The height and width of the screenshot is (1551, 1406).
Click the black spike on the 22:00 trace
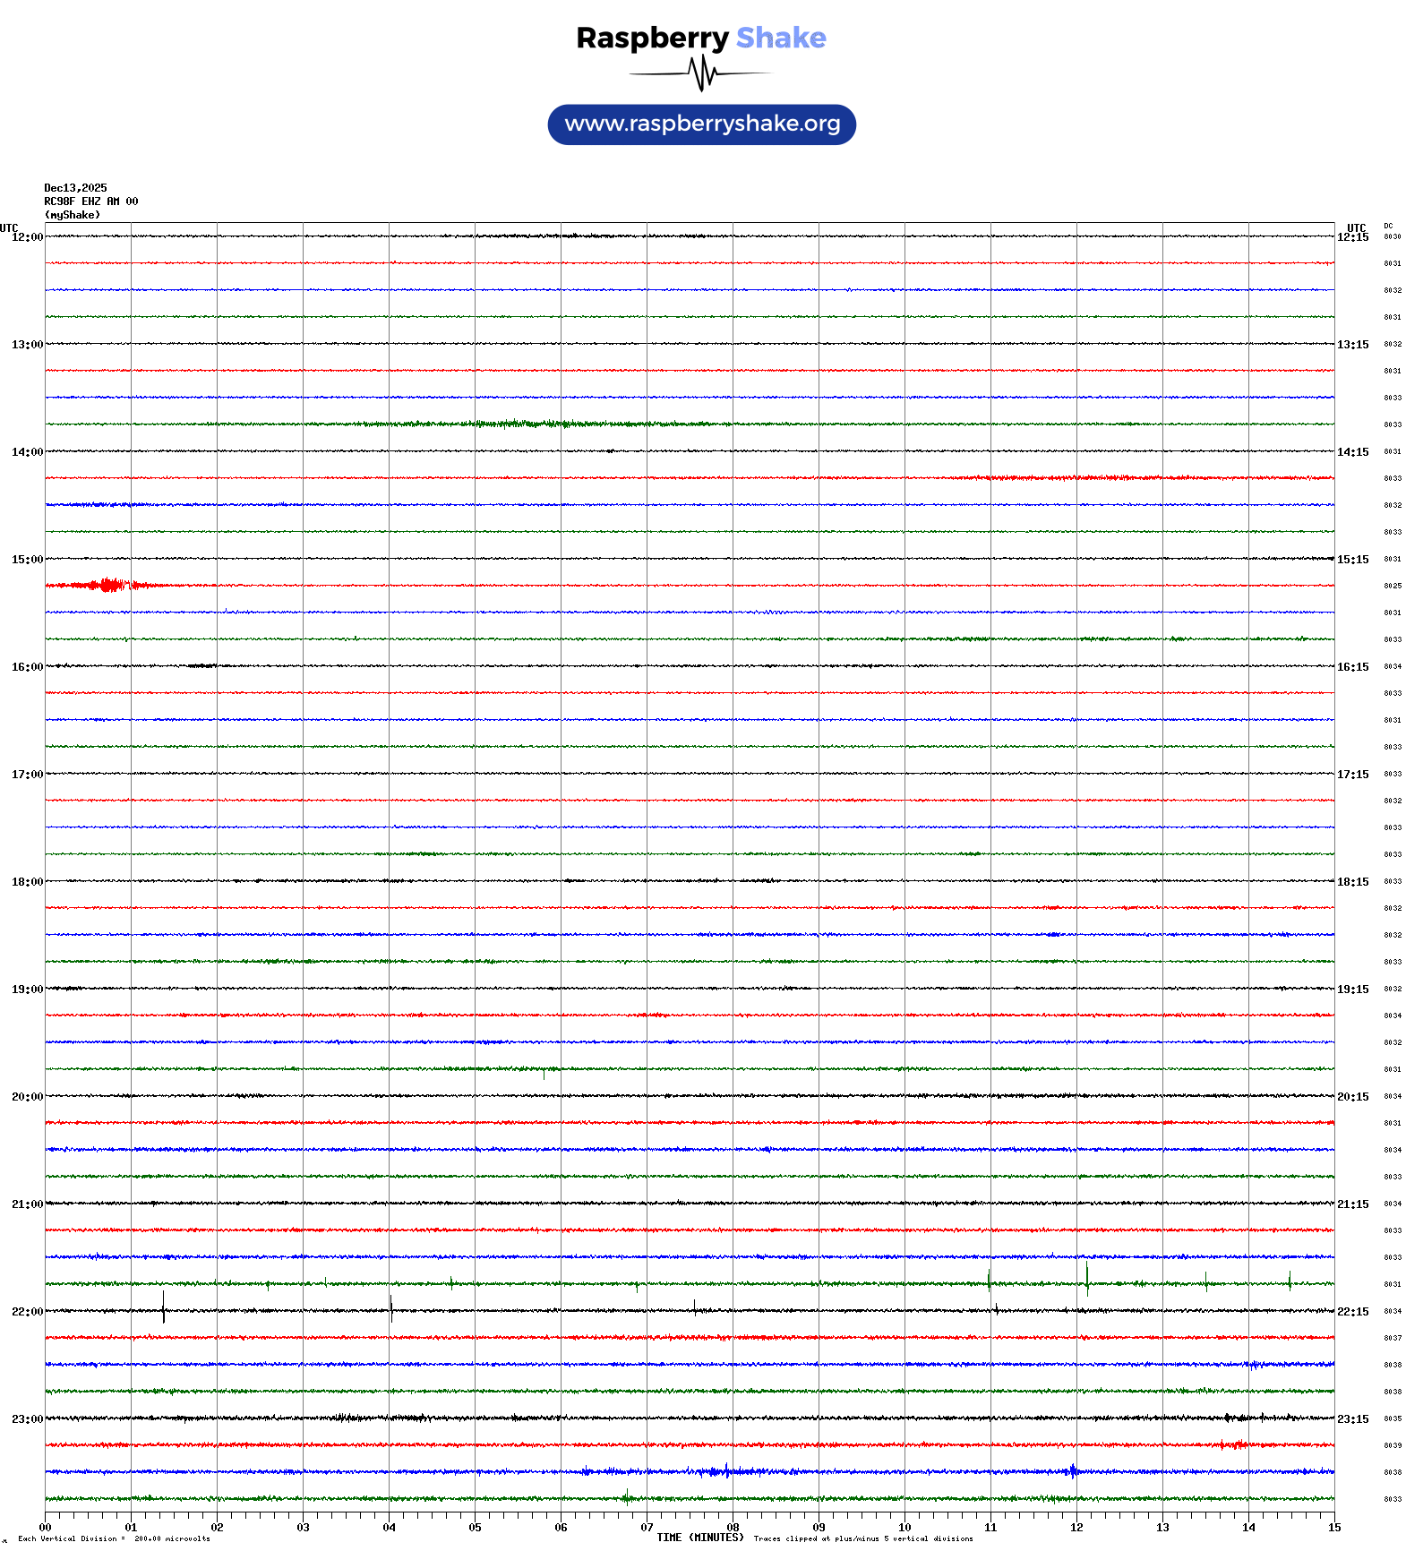tap(163, 1307)
